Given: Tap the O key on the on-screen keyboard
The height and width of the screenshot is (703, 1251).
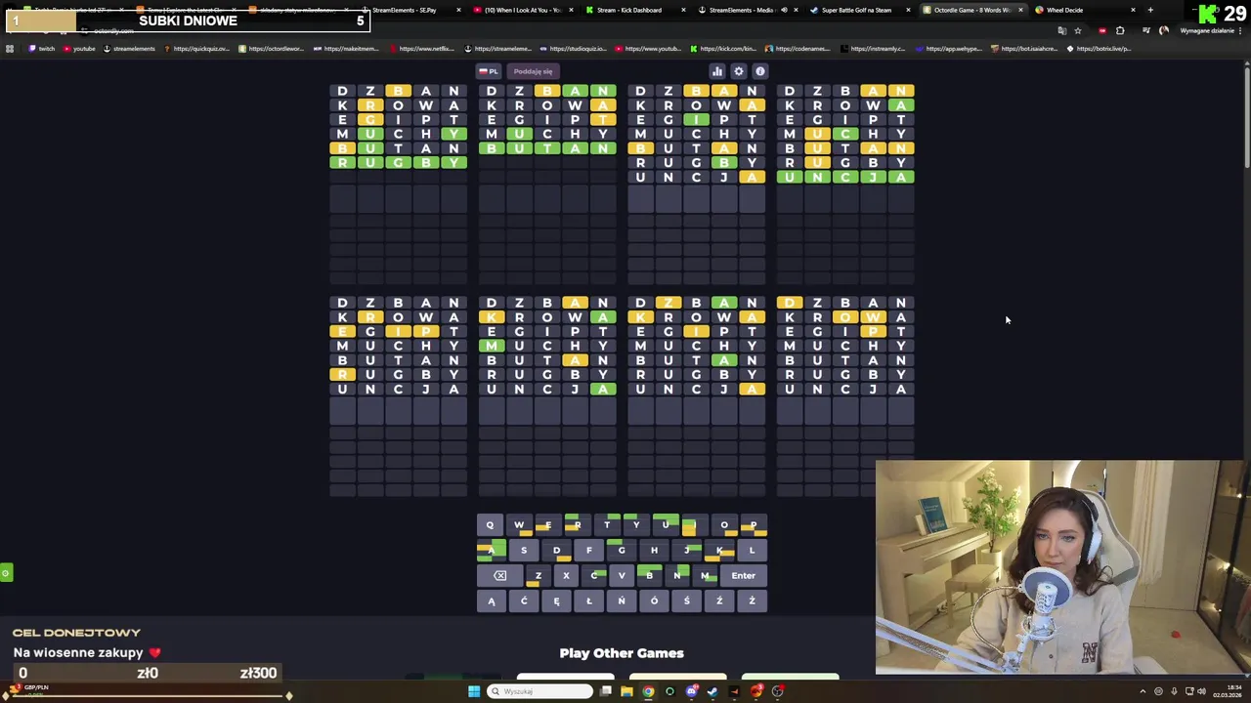Looking at the screenshot, I should coord(723,525).
